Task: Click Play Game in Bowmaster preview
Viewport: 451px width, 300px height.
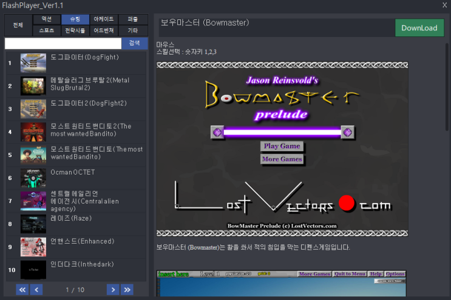Action: pos(282,146)
